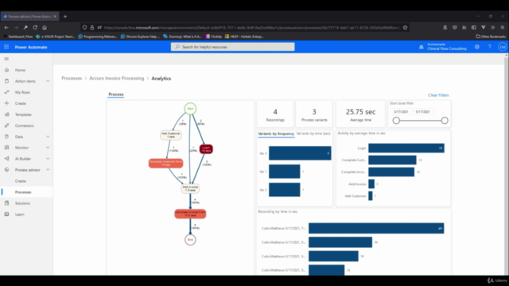Switch to Variants by time tab

pos(313,133)
